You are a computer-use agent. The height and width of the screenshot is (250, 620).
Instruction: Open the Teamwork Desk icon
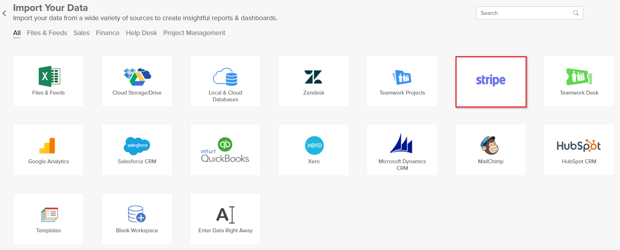pos(579,77)
